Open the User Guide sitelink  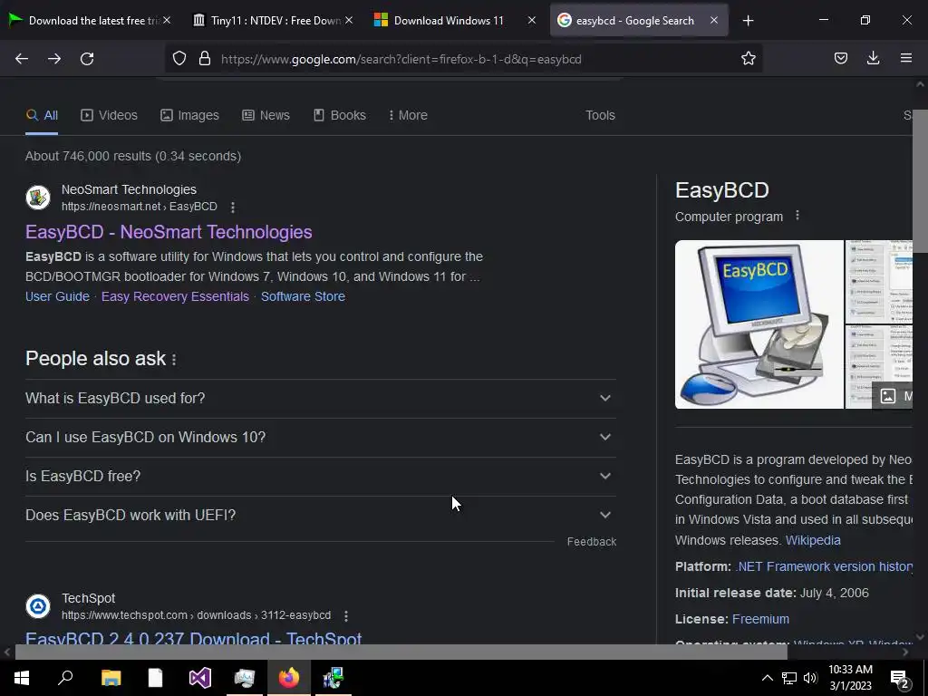click(x=57, y=296)
